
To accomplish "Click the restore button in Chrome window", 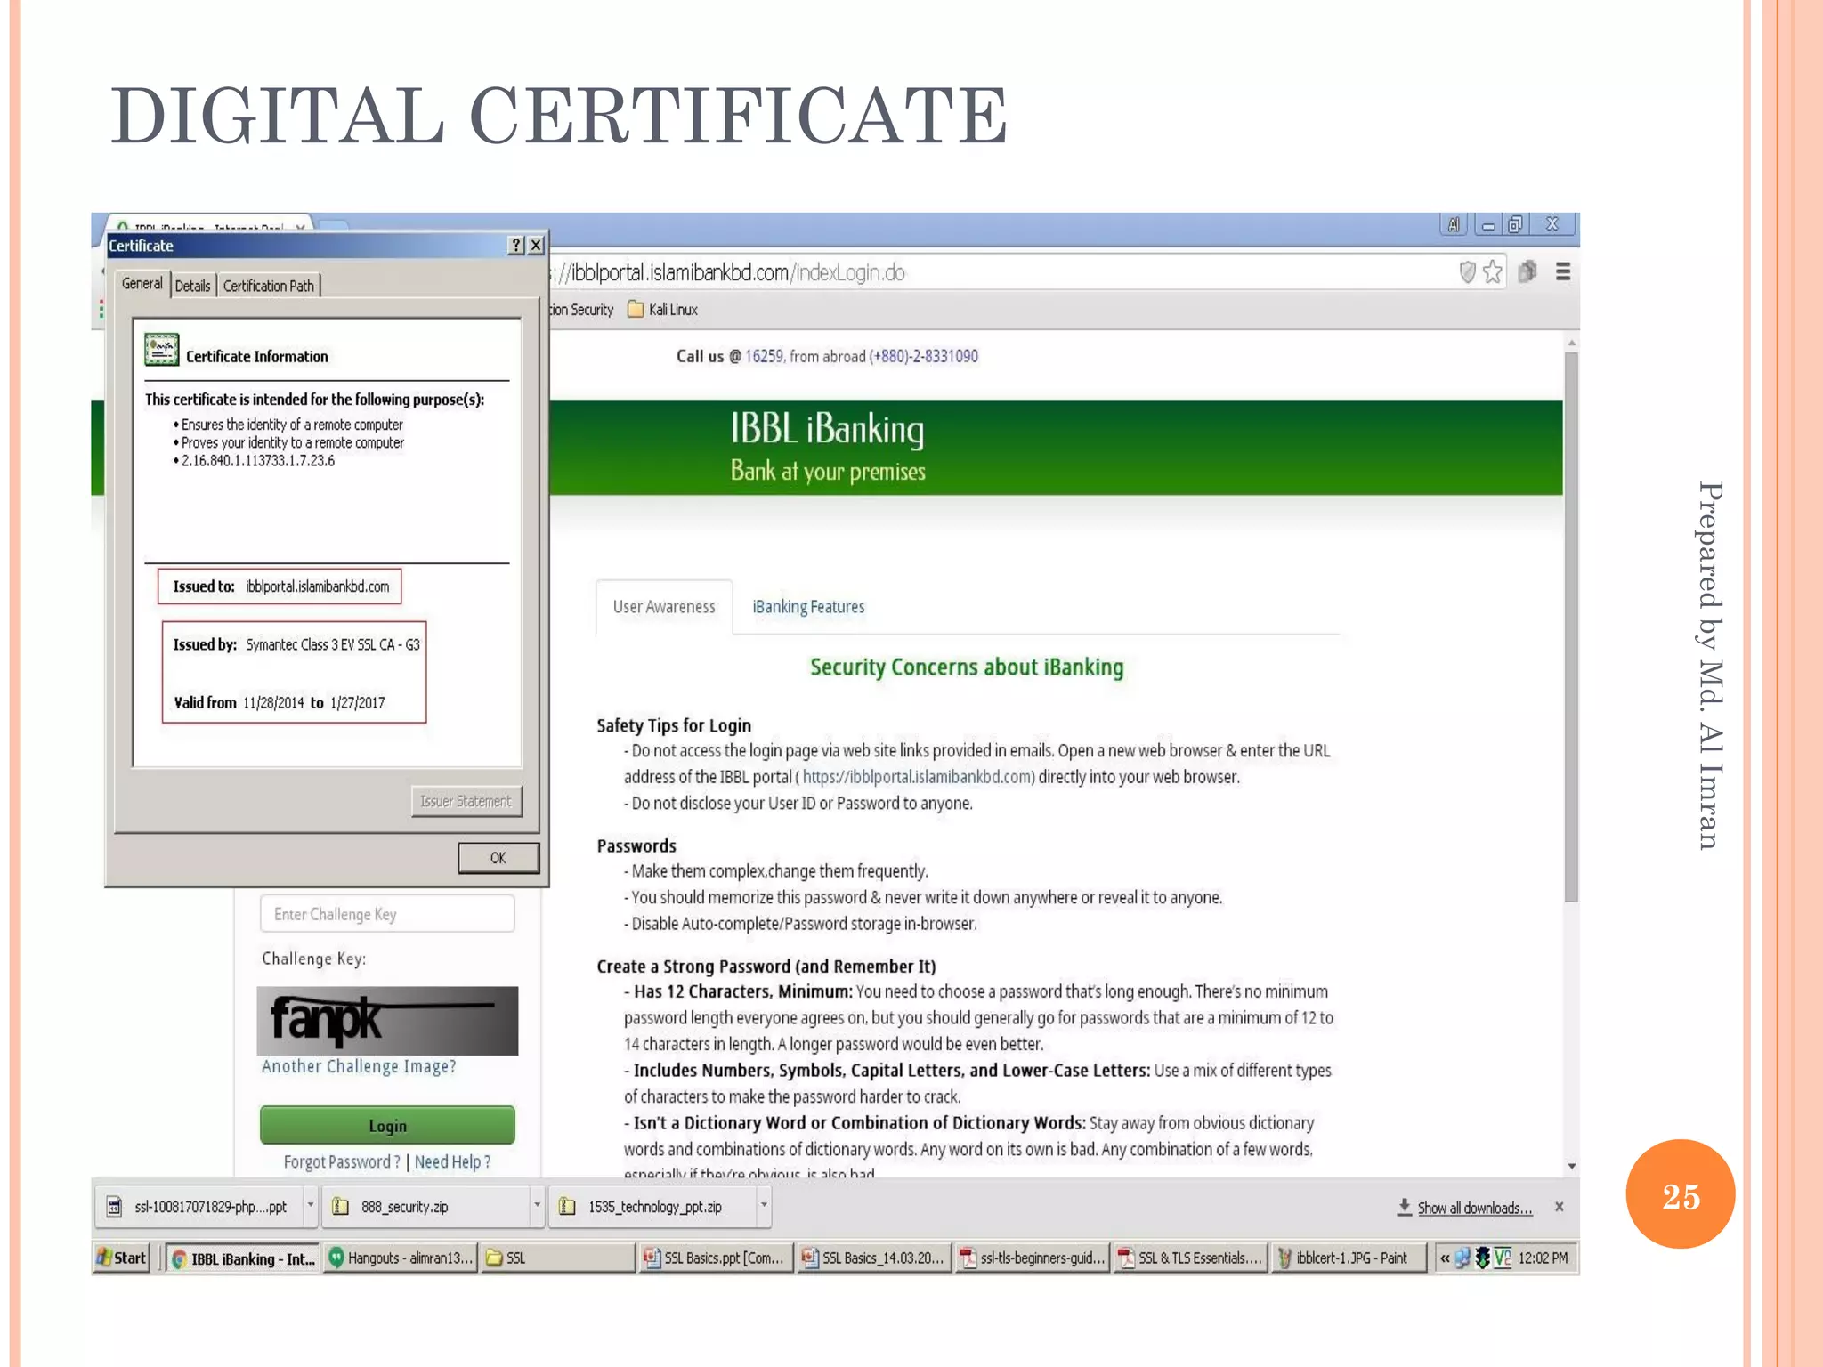I will pyautogui.click(x=1515, y=224).
